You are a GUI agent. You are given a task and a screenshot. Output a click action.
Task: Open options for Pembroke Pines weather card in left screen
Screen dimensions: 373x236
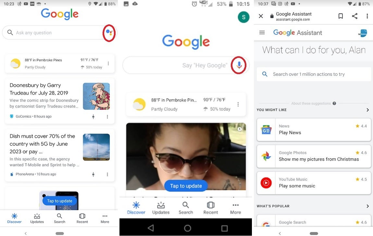[108, 63]
